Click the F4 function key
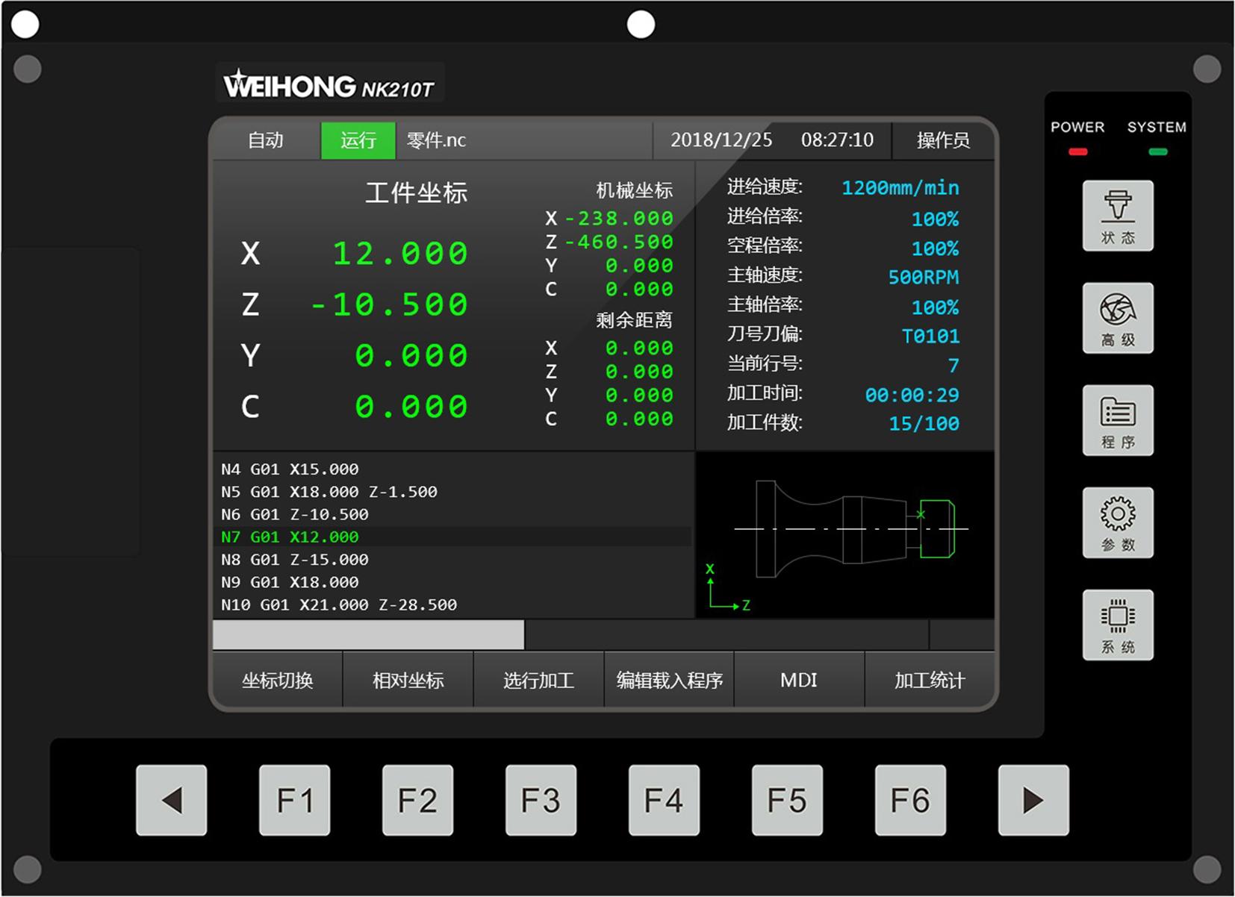 click(x=664, y=800)
